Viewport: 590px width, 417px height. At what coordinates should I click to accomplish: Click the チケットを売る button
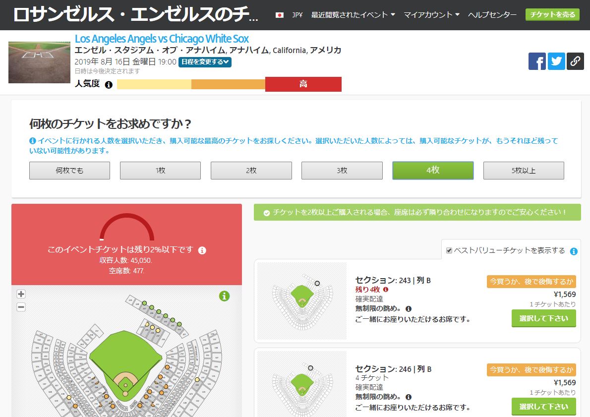pyautogui.click(x=552, y=15)
